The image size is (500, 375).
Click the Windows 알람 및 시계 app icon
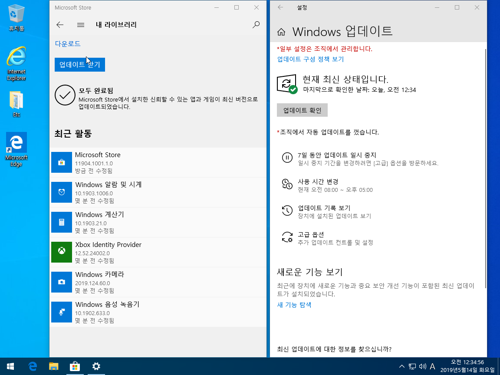click(x=62, y=192)
